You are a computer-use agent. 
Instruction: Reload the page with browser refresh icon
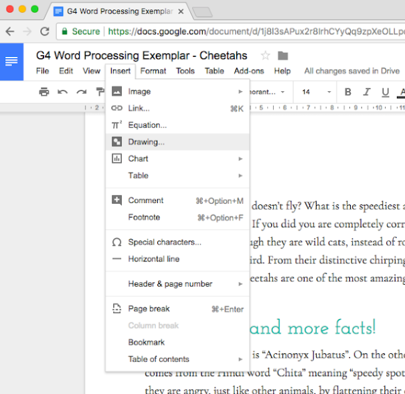[x=45, y=31]
